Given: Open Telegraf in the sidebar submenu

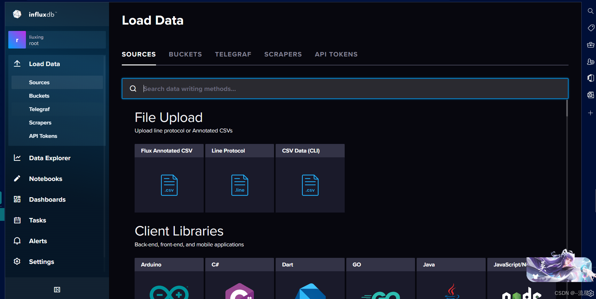Looking at the screenshot, I should tap(57, 109).
